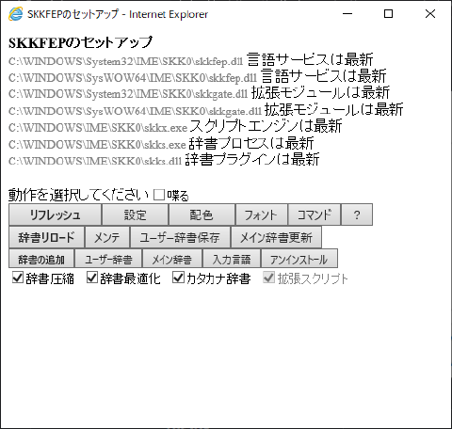Click the ? help button
This screenshot has width=452, height=429.
click(x=357, y=214)
